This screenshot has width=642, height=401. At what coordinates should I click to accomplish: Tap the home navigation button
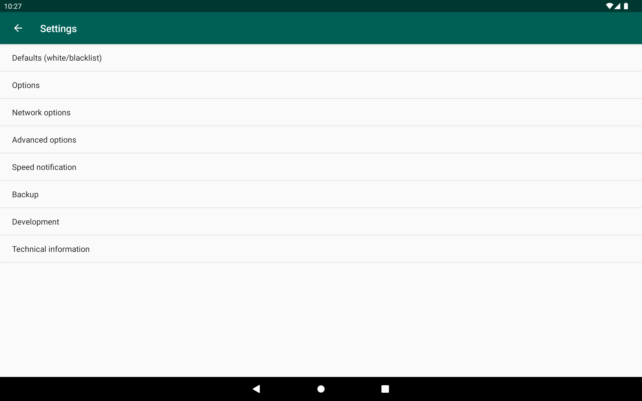click(321, 388)
